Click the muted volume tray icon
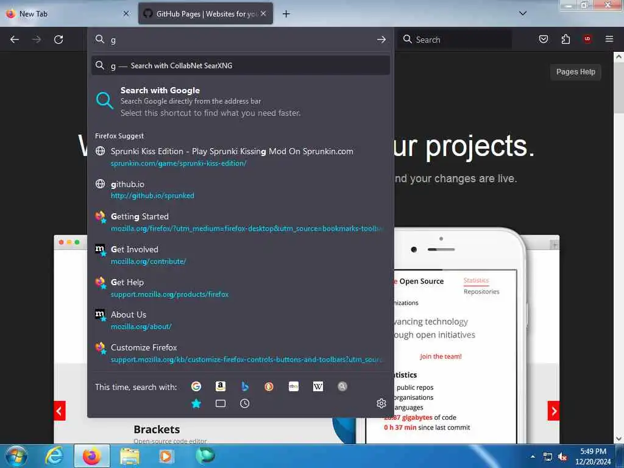The height and width of the screenshot is (468, 624). 562,457
